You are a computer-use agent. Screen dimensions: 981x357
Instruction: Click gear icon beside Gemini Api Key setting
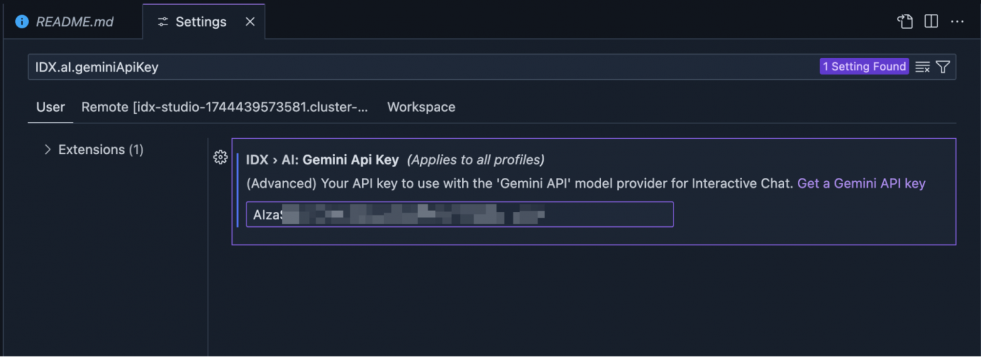coord(220,157)
